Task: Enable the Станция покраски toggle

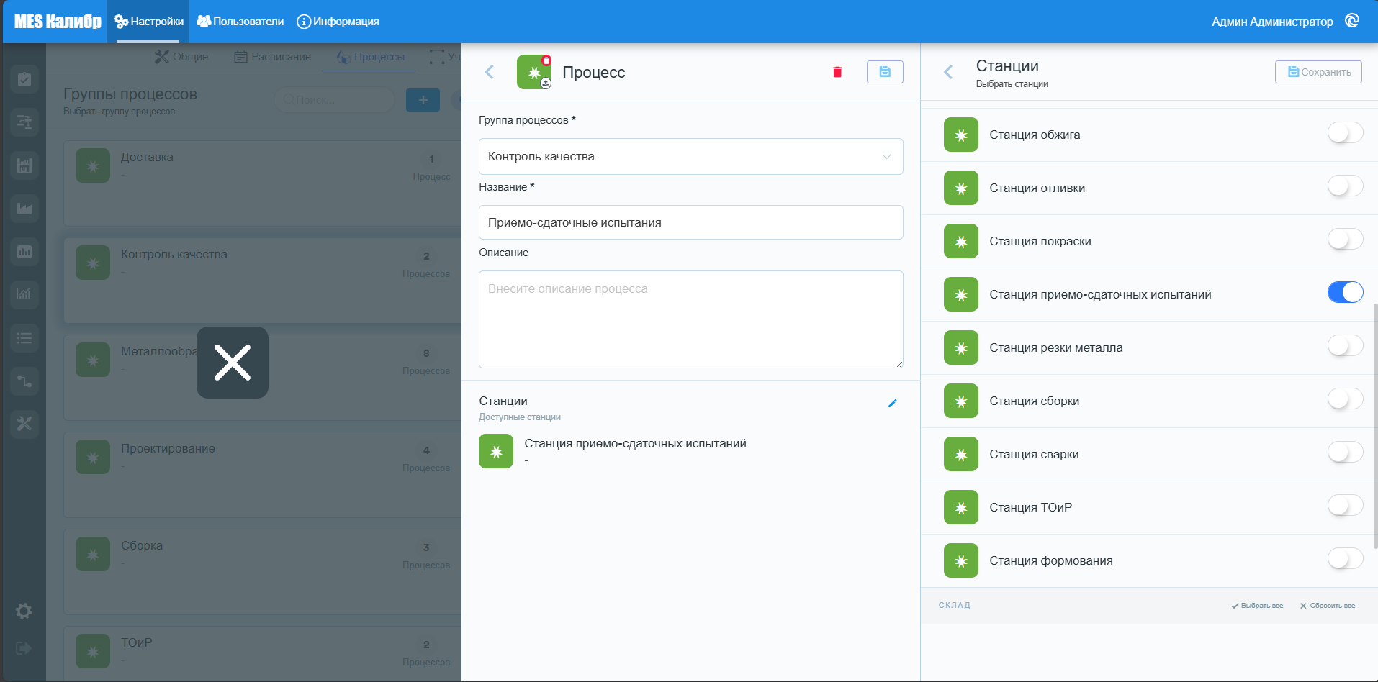Action: (x=1345, y=240)
